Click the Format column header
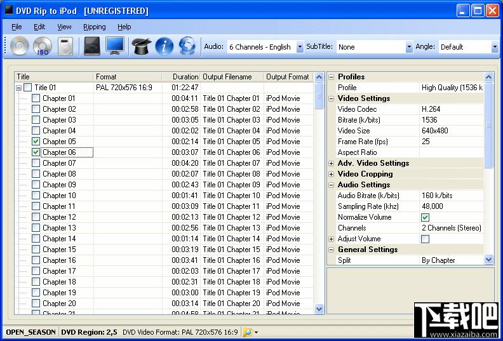Viewport: 503px width, 341px height. pyautogui.click(x=128, y=77)
